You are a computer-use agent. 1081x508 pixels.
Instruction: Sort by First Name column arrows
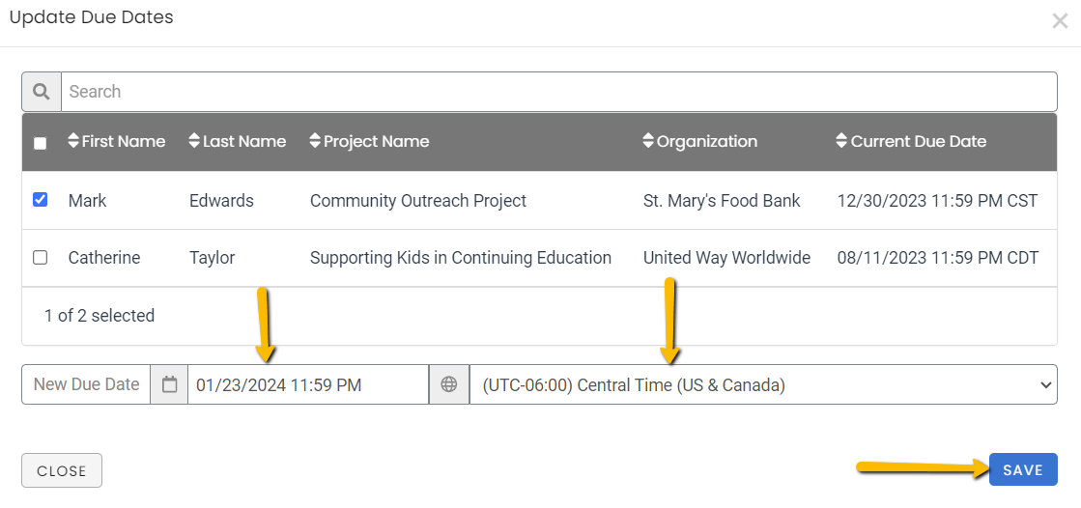pos(73,141)
